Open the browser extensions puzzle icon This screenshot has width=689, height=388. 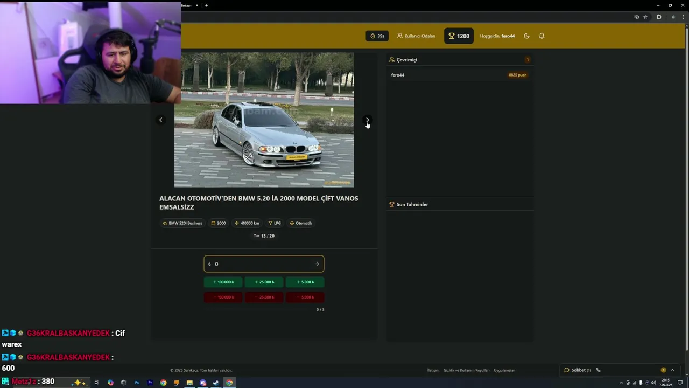click(x=659, y=17)
